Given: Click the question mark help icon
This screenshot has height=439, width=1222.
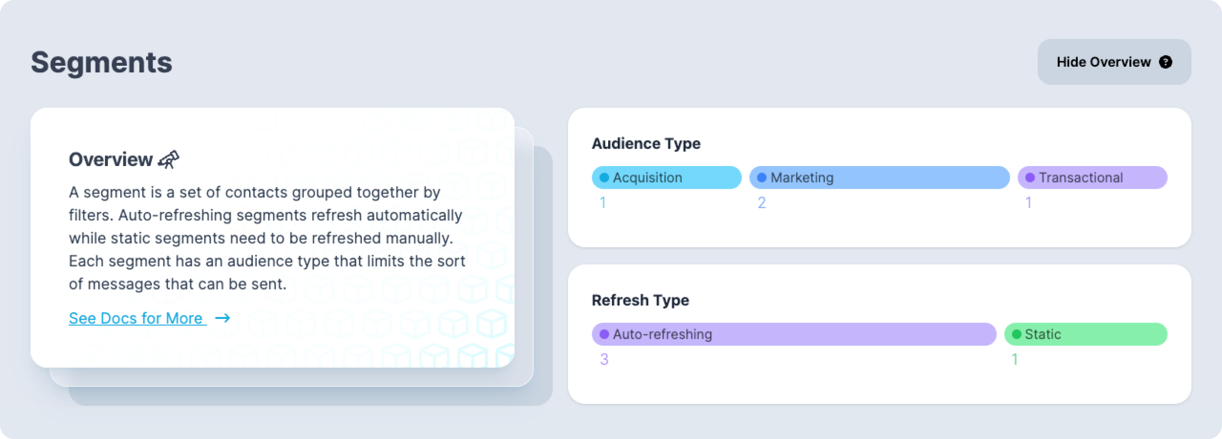Looking at the screenshot, I should pos(1166,62).
